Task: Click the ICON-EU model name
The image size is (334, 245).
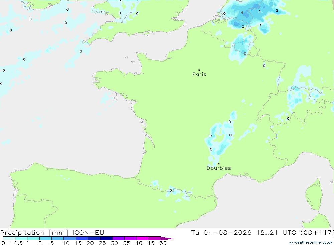Action: [x=88, y=232]
